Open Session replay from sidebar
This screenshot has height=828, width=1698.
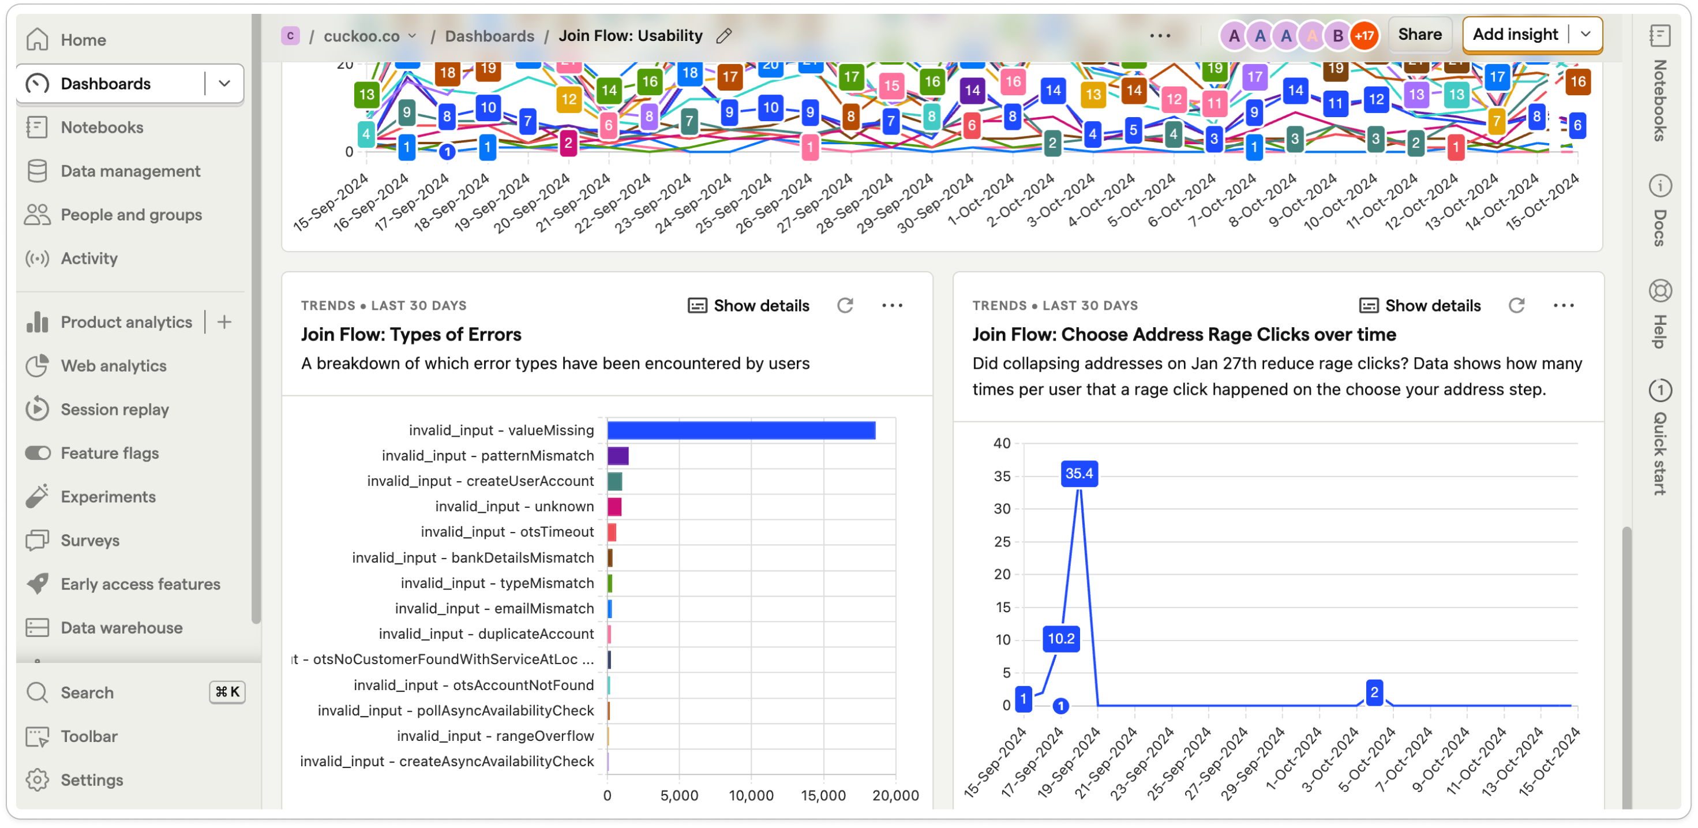tap(115, 410)
